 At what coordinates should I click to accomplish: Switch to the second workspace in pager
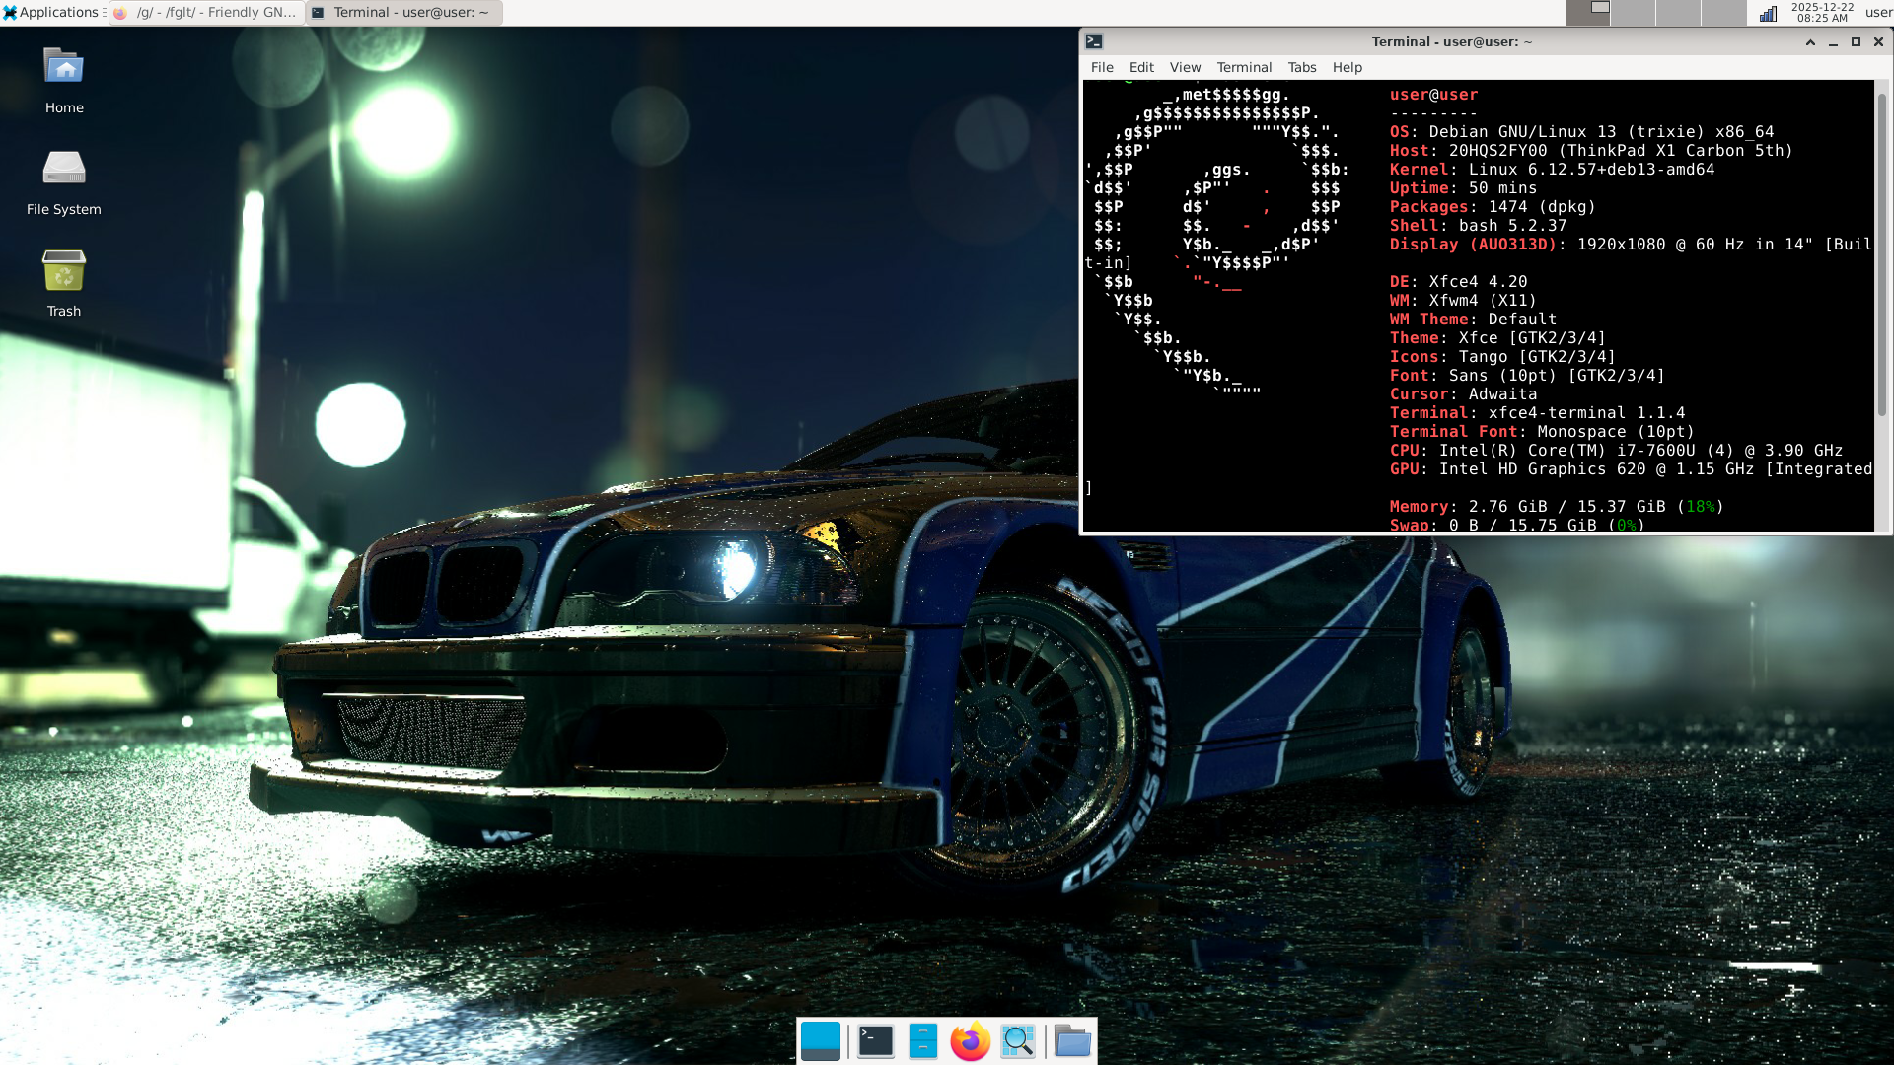click(x=1634, y=13)
